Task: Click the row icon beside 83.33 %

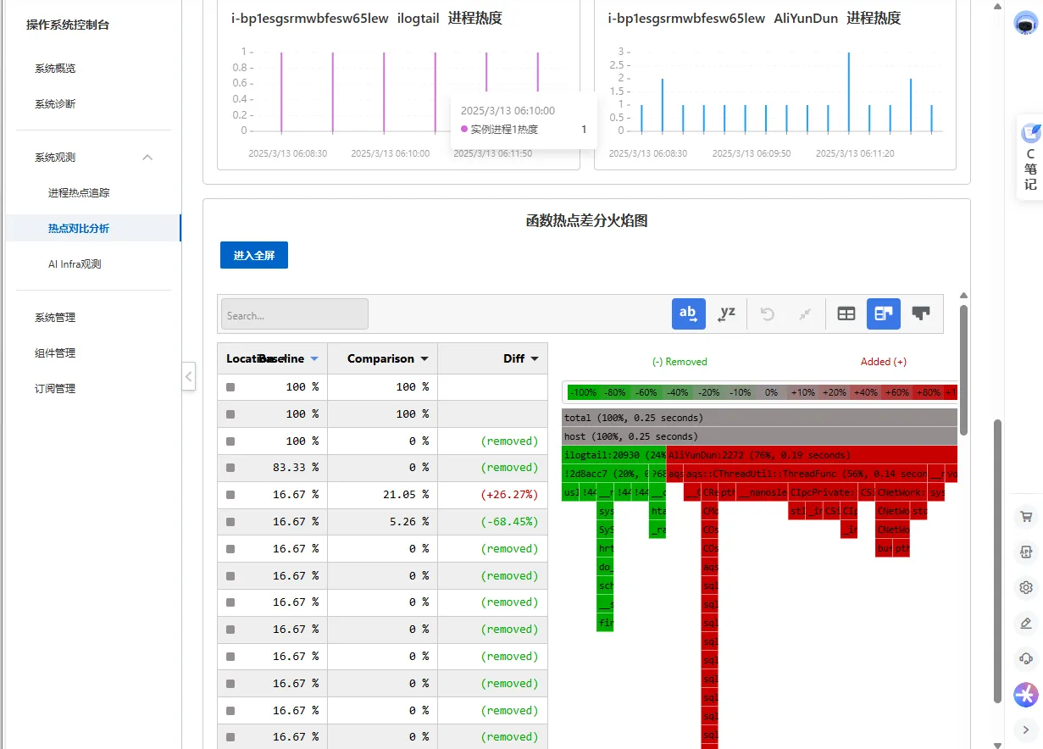Action: click(x=230, y=468)
